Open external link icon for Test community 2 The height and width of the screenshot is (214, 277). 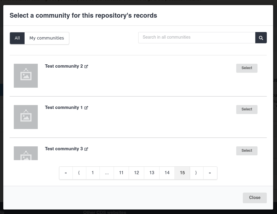click(86, 66)
